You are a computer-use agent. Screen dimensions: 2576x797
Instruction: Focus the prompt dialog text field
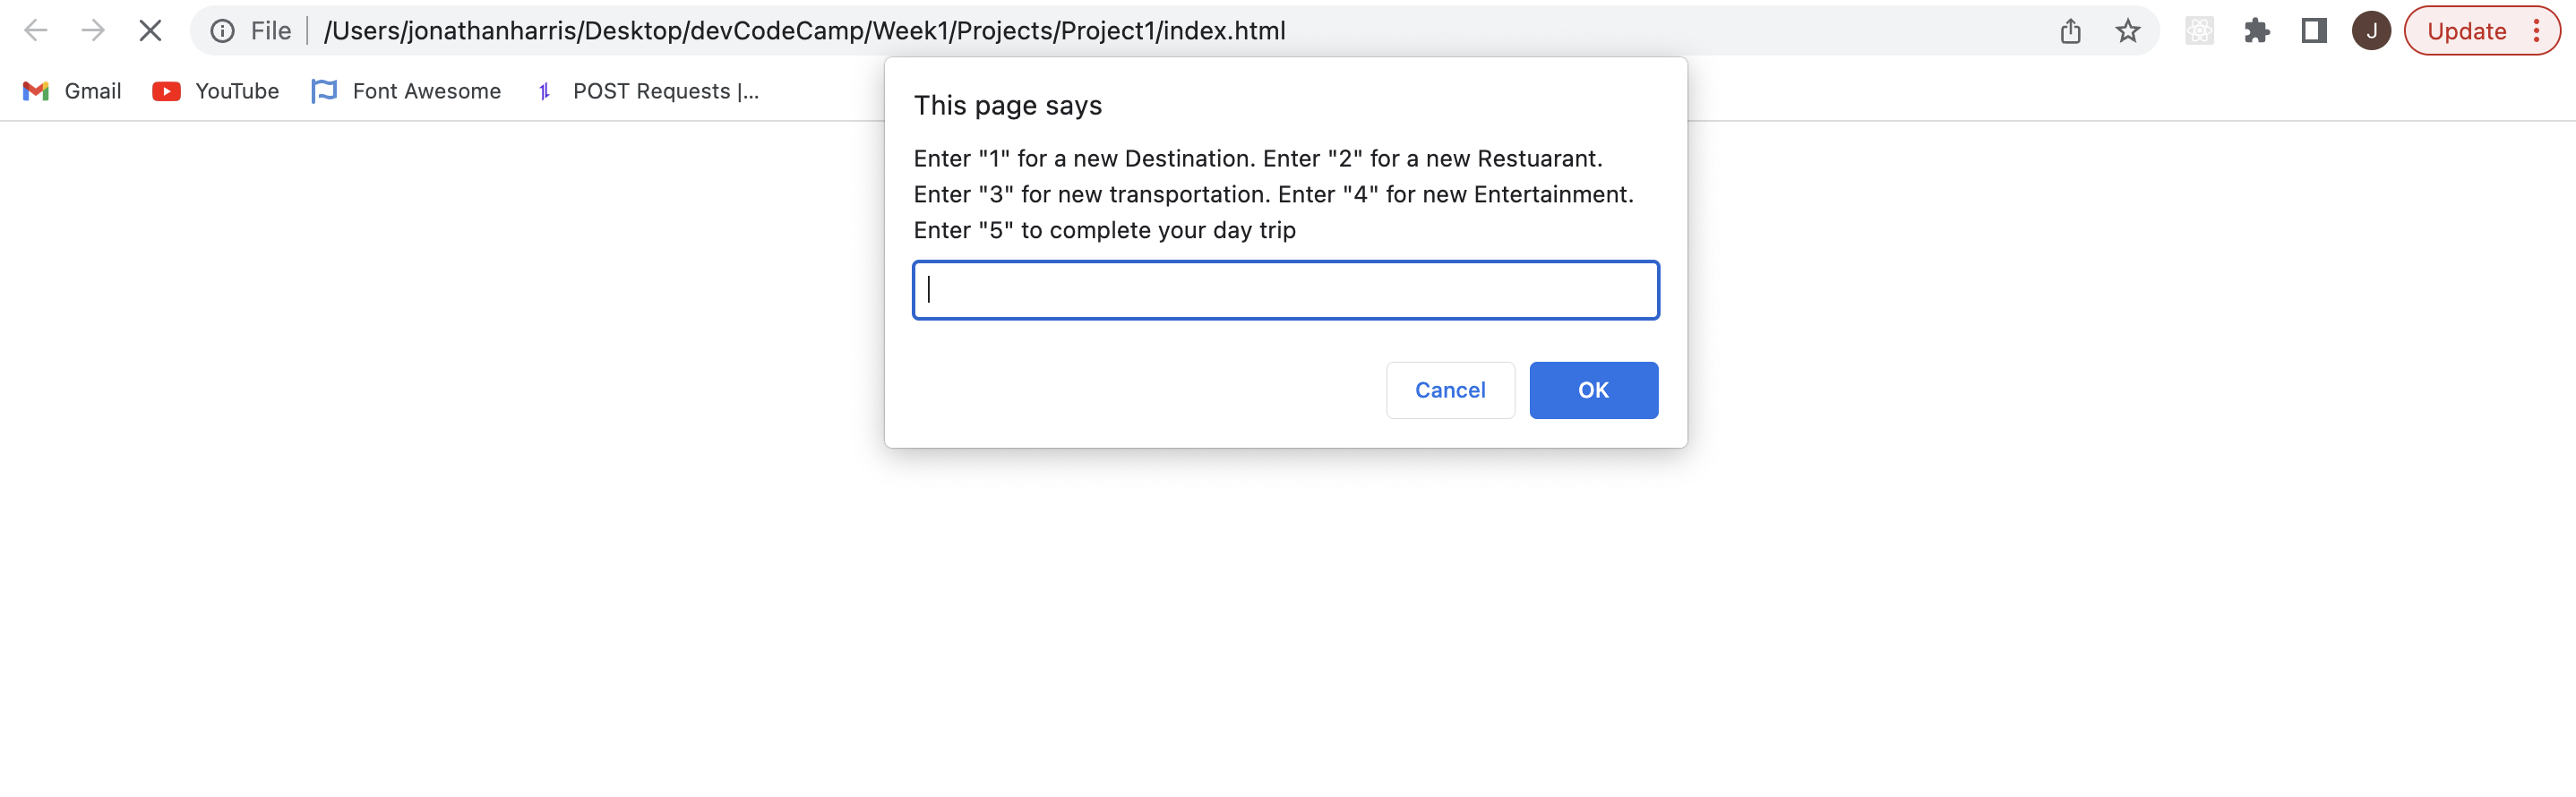tap(1286, 290)
